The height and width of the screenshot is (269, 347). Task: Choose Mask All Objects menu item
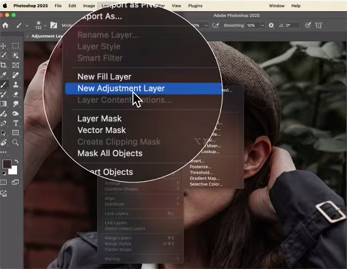(110, 153)
